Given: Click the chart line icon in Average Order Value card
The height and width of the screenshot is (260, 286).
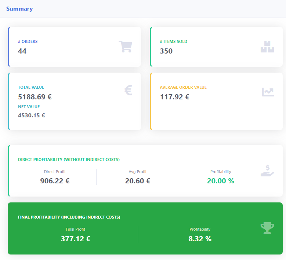Looking at the screenshot, I should click(268, 92).
